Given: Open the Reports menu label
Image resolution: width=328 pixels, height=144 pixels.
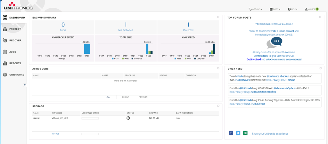Looking at the screenshot, I should (15, 63).
